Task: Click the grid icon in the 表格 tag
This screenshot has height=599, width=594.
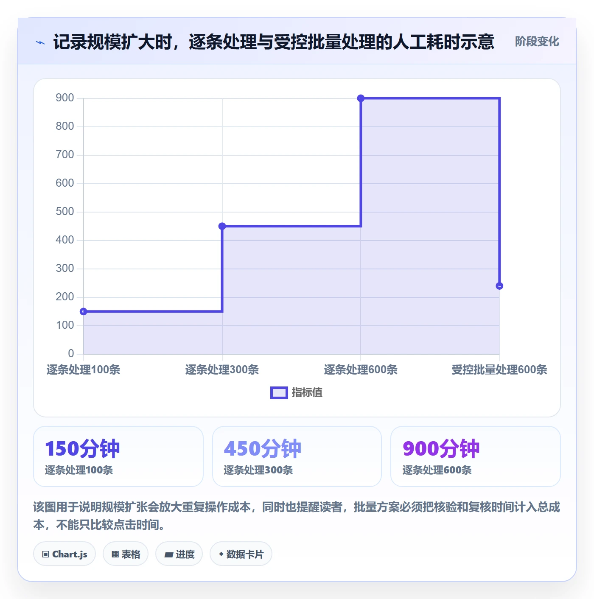Action: tap(115, 554)
